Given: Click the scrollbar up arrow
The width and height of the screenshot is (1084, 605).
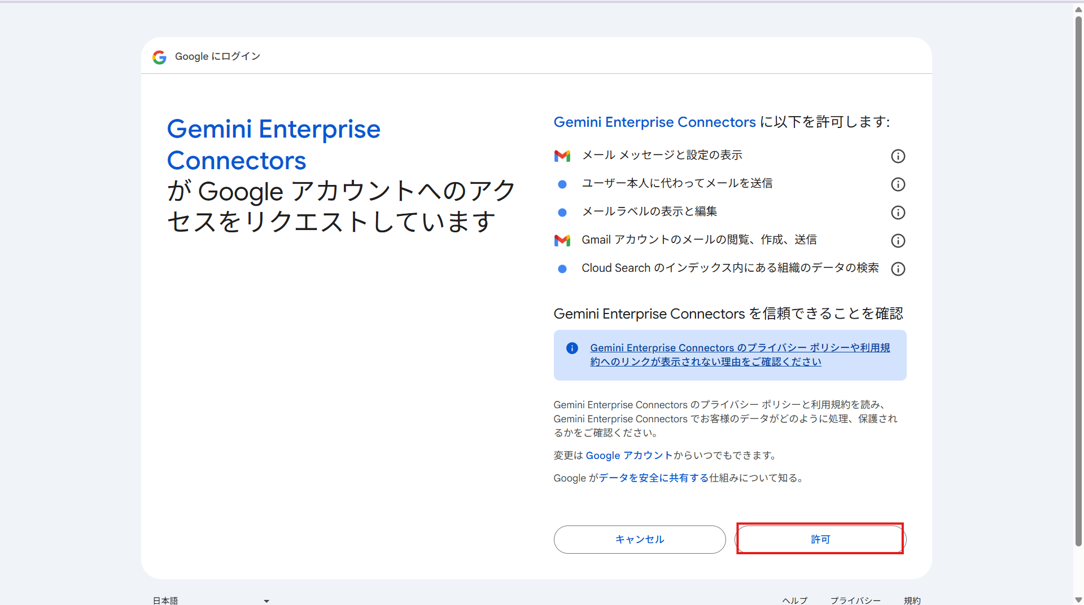Looking at the screenshot, I should tap(1078, 9).
